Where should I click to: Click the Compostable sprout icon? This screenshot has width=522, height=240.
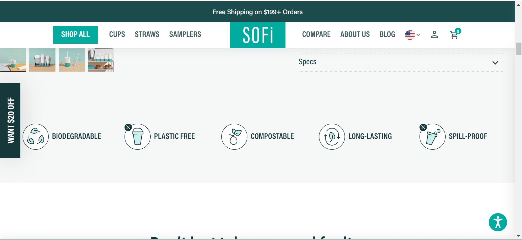pyautogui.click(x=234, y=137)
